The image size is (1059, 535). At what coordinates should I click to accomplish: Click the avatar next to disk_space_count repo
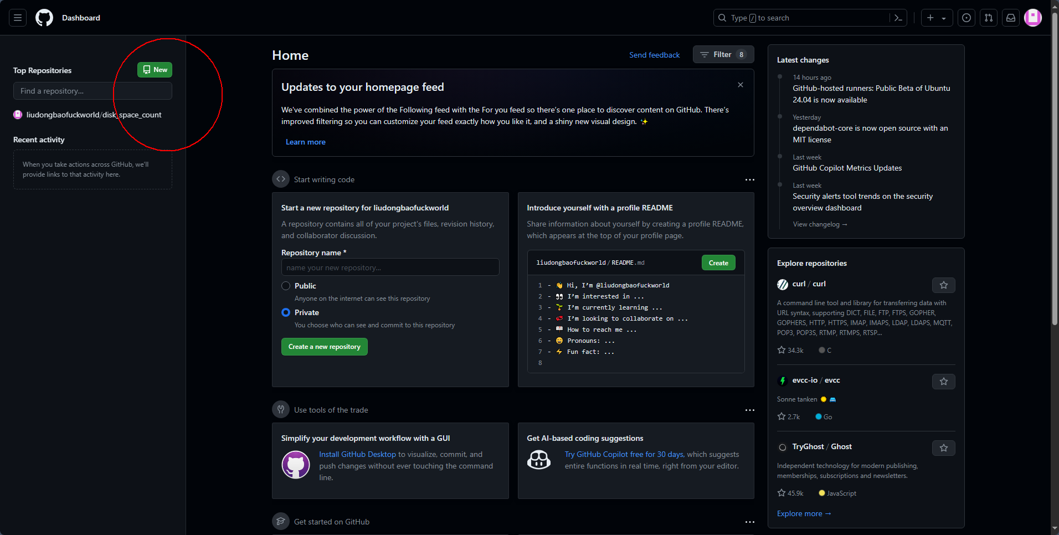point(18,115)
